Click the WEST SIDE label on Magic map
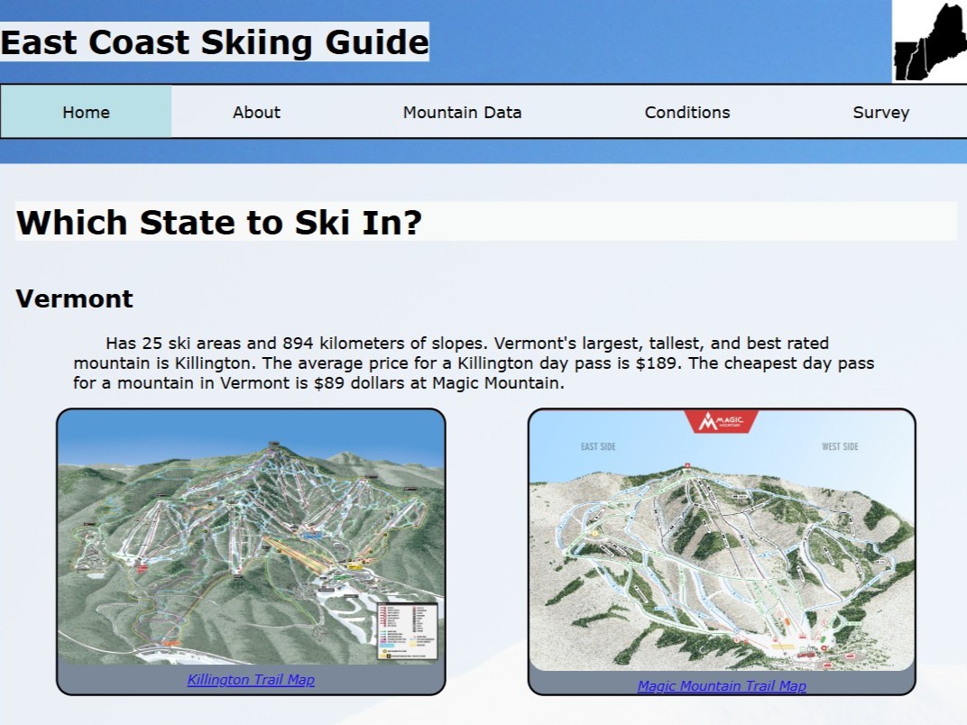967x725 pixels. 840,446
